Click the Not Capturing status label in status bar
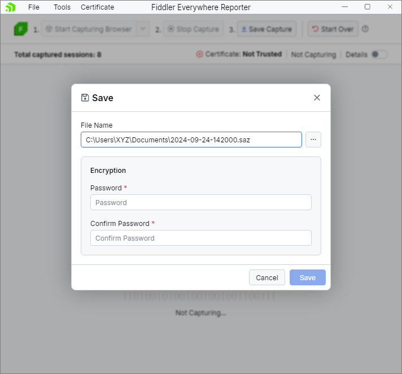 click(313, 55)
